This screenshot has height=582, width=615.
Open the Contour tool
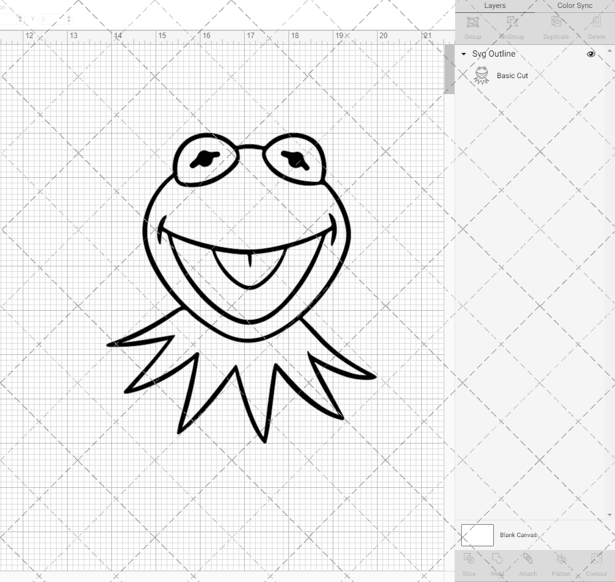pos(596,564)
